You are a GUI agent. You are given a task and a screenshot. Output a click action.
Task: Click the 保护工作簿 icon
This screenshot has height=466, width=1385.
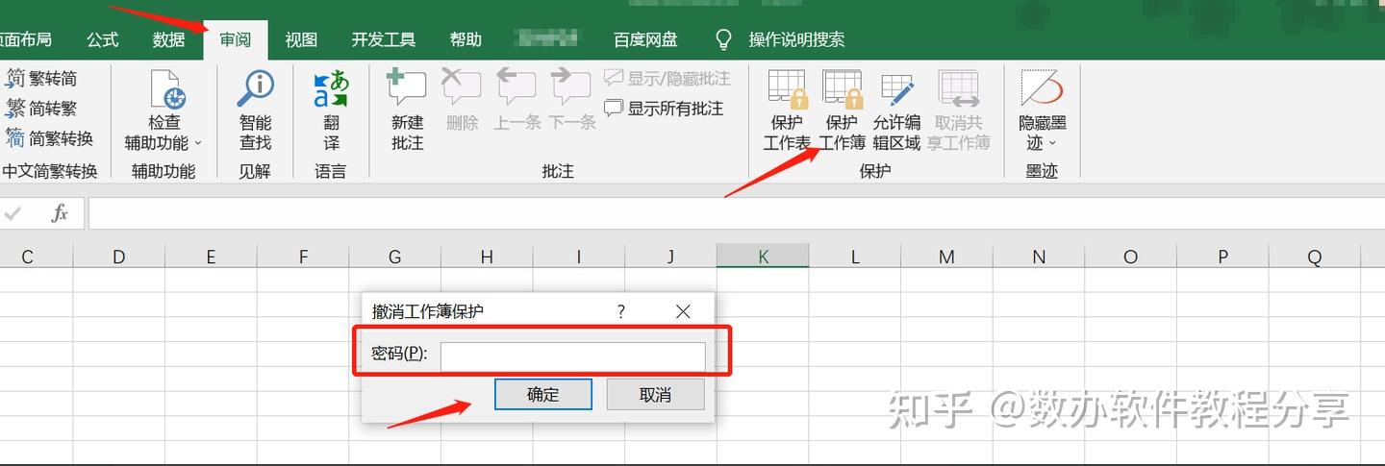click(842, 89)
